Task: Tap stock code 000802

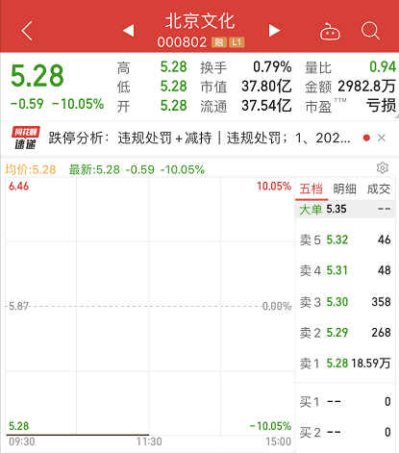Action: 182,42
